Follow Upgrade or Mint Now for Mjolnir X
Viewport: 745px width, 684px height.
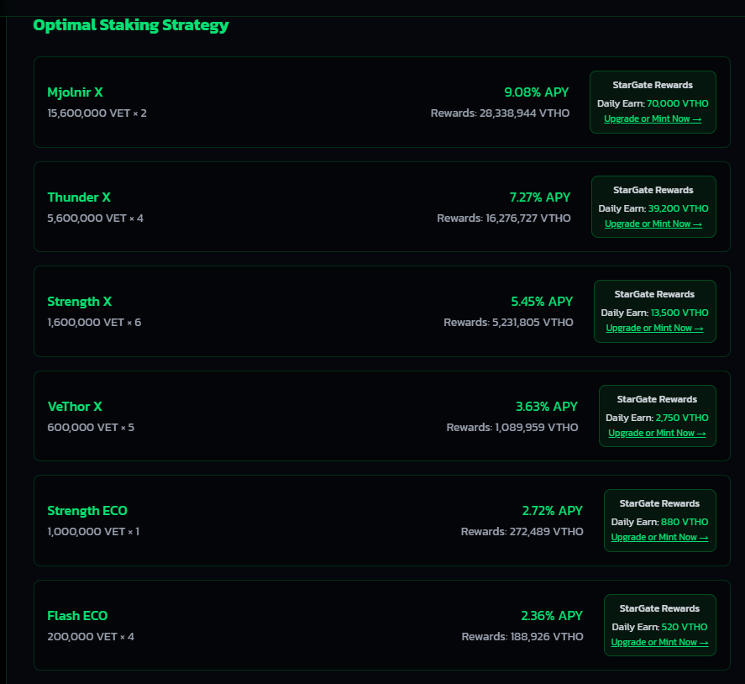[x=653, y=118]
